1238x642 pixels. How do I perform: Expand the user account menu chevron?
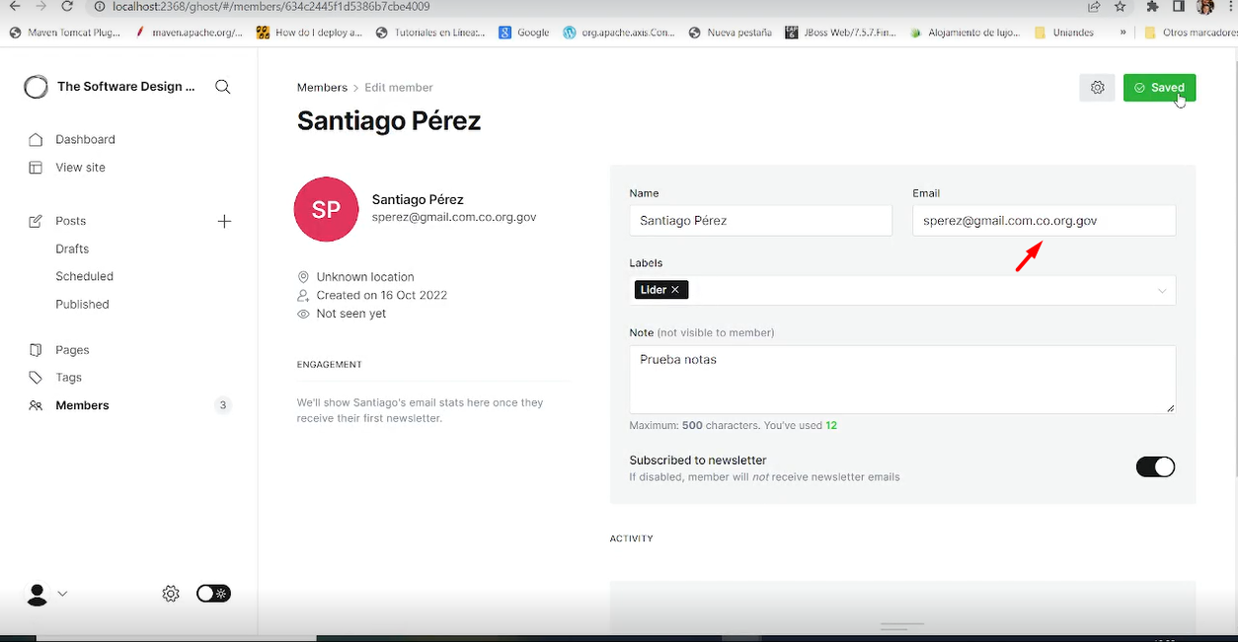pyautogui.click(x=62, y=594)
